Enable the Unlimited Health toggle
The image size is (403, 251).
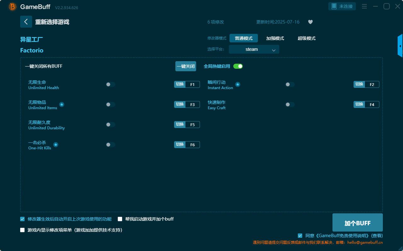[x=111, y=84]
